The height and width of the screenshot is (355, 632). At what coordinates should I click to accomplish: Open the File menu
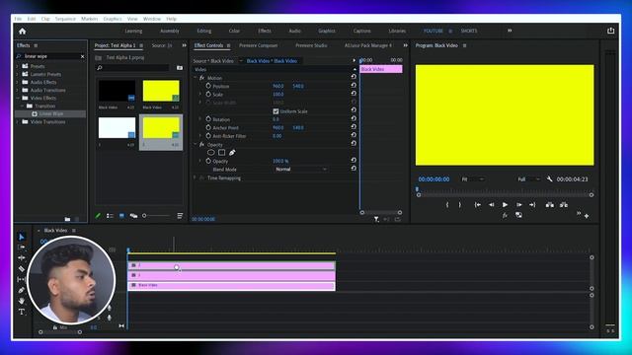(18, 19)
